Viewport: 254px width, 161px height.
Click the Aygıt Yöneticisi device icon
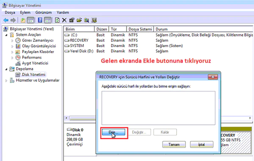point(18,63)
